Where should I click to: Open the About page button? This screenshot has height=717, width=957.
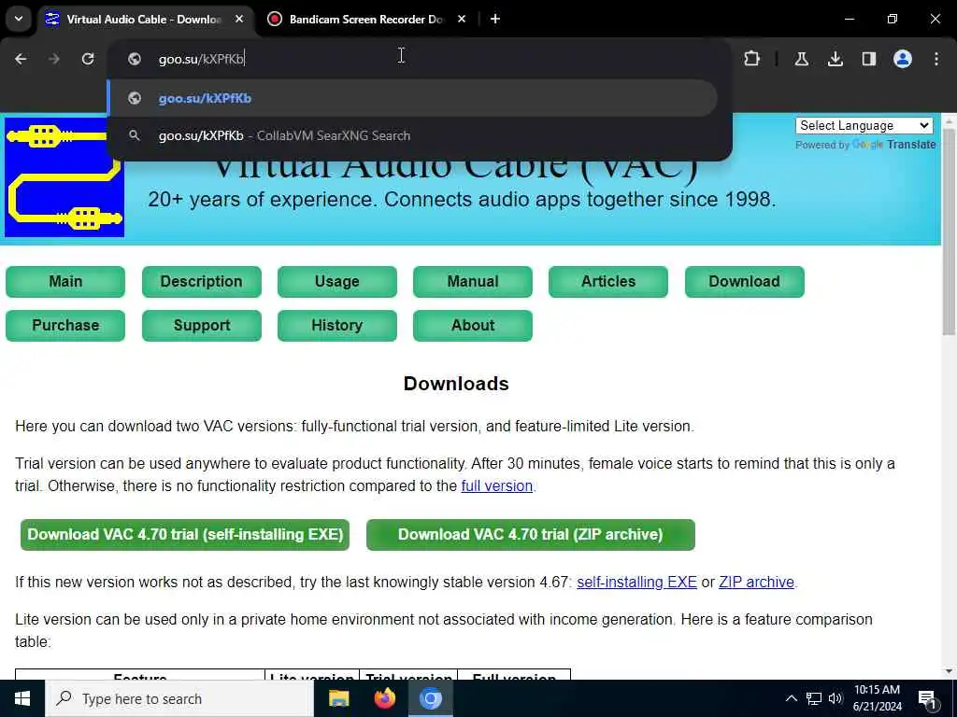click(472, 326)
